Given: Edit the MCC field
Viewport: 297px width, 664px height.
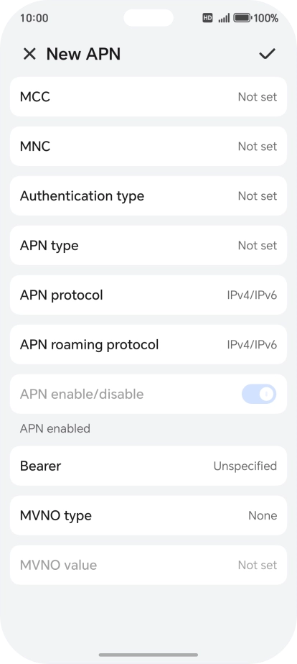Looking at the screenshot, I should coord(148,96).
